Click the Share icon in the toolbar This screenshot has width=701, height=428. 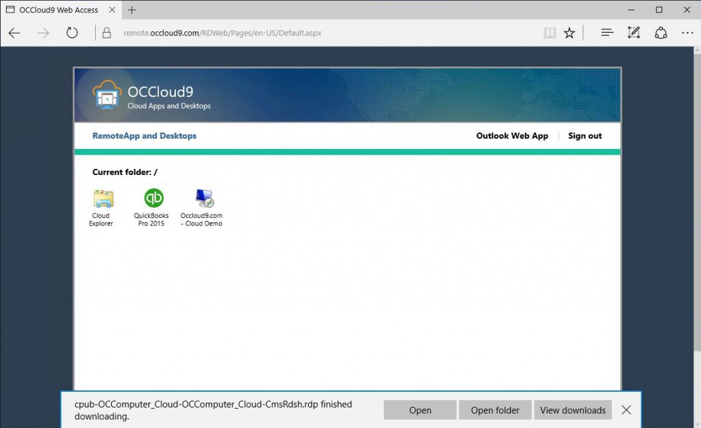click(x=661, y=33)
